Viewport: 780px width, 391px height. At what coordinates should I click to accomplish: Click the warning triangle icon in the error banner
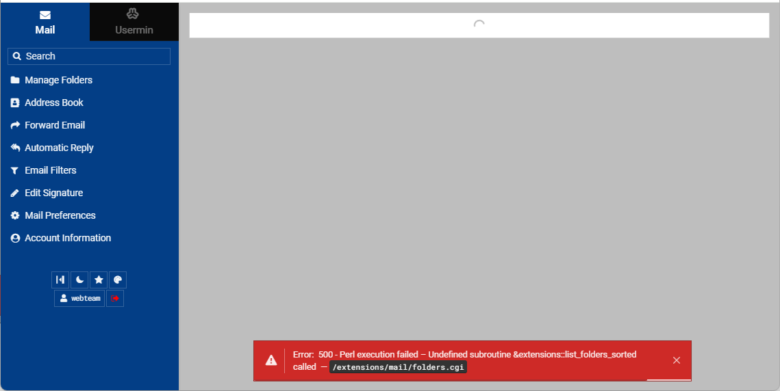(271, 360)
